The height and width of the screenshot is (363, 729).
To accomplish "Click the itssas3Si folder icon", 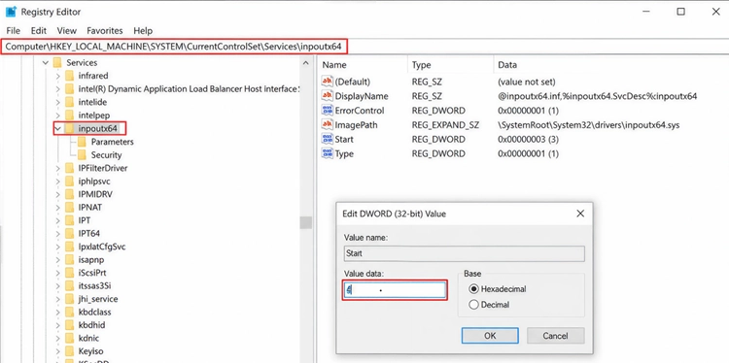I will pyautogui.click(x=69, y=285).
